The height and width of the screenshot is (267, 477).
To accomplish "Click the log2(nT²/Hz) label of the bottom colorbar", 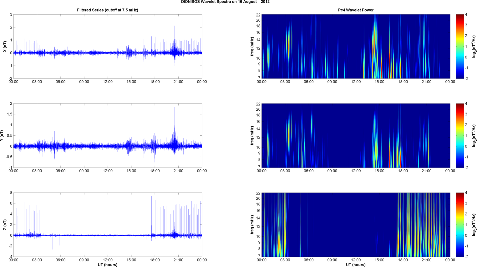I will coord(474,224).
